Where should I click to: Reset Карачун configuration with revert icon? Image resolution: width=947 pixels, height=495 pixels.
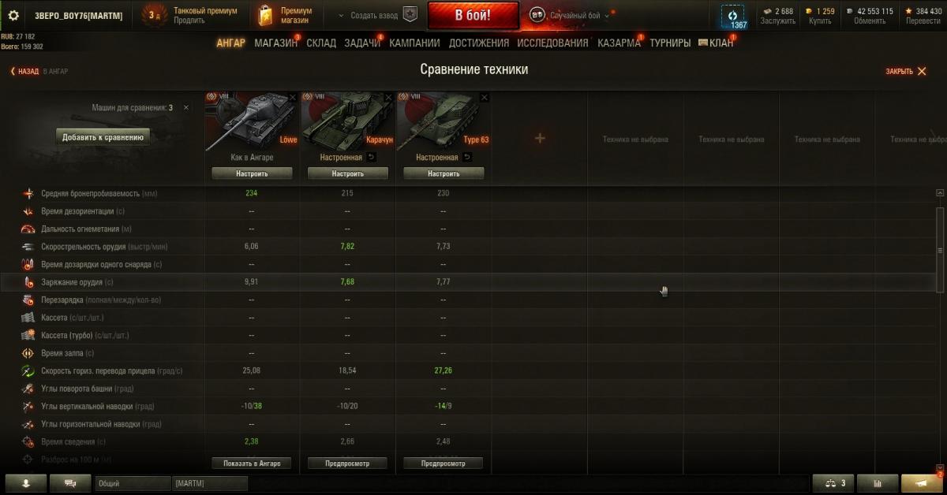click(x=372, y=157)
